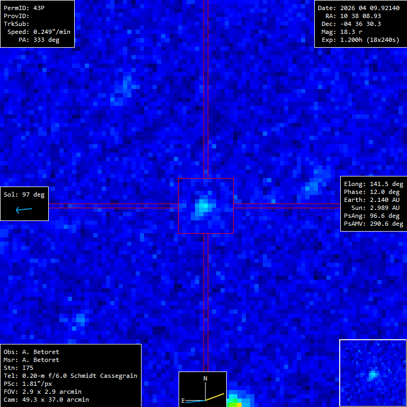Click the N north label on compass
The image size is (407, 407).
pos(205,379)
